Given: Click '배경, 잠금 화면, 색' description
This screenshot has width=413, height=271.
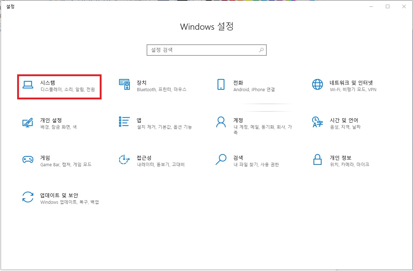Looking at the screenshot, I should pyautogui.click(x=59, y=127).
